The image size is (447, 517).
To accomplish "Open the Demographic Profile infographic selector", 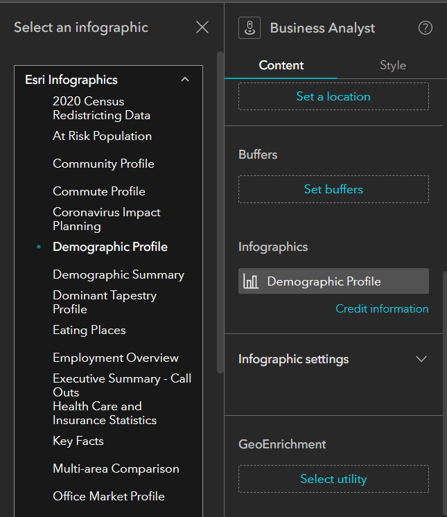I will tap(333, 281).
